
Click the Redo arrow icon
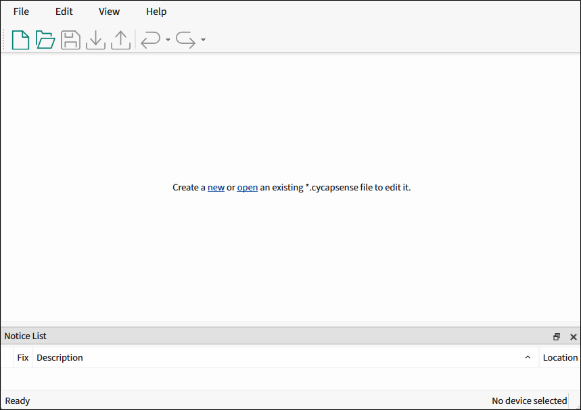(x=185, y=40)
